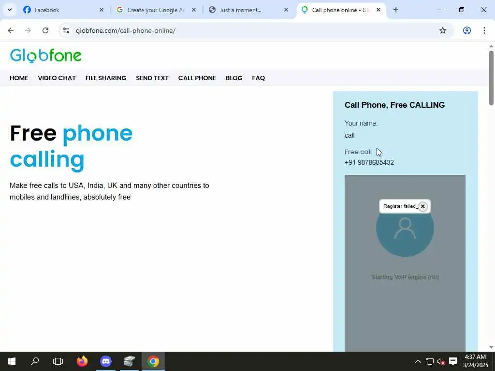
Task: Open the BLOG page
Action: tap(234, 78)
